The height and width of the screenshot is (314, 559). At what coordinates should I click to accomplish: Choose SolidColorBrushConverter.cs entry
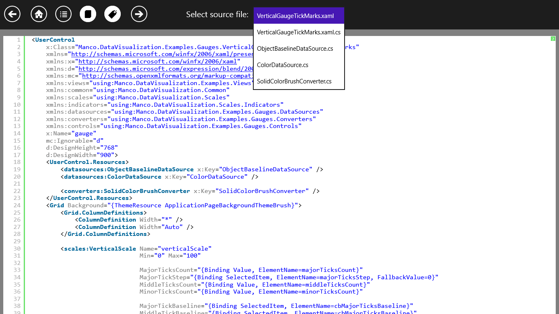tap(299, 81)
